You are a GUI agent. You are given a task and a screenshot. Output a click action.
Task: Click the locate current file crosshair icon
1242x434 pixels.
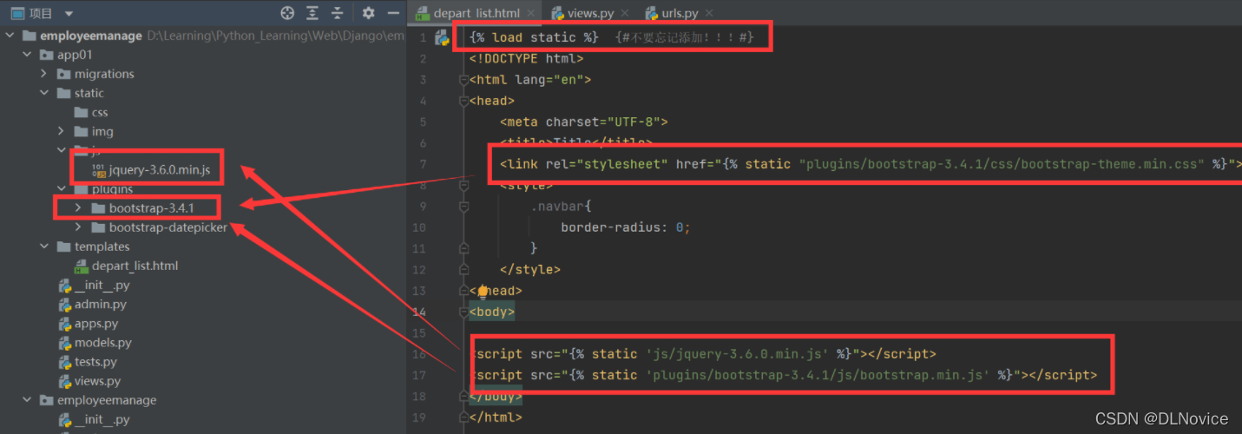tap(288, 13)
